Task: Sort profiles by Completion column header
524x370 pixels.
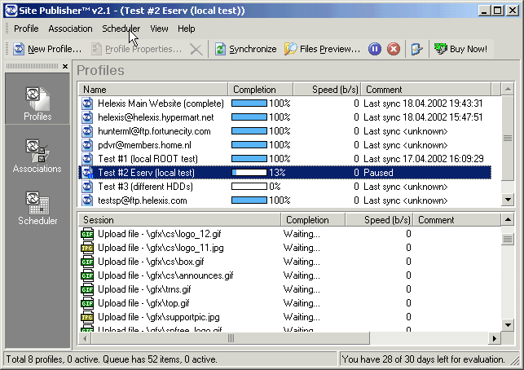Action: [x=261, y=90]
